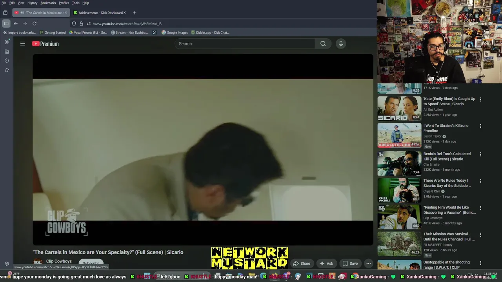The image size is (502, 282).
Task: Open the Bookmarks menu
Action: [x=48, y=3]
